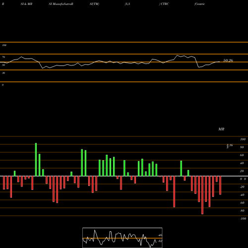The width and height of the screenshot is (248, 248).
Task: Click the mini RSI thumbnail chart
Action: point(123,238)
